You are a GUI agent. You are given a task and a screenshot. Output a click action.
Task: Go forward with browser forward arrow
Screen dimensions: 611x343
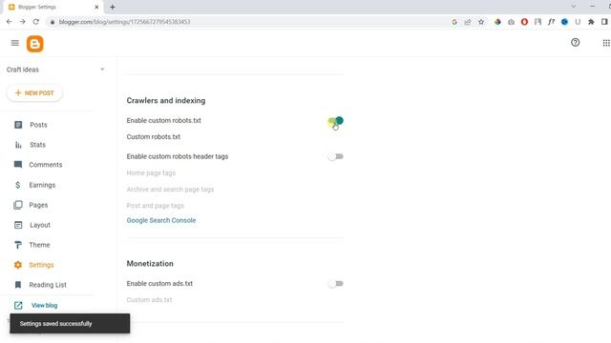point(22,22)
